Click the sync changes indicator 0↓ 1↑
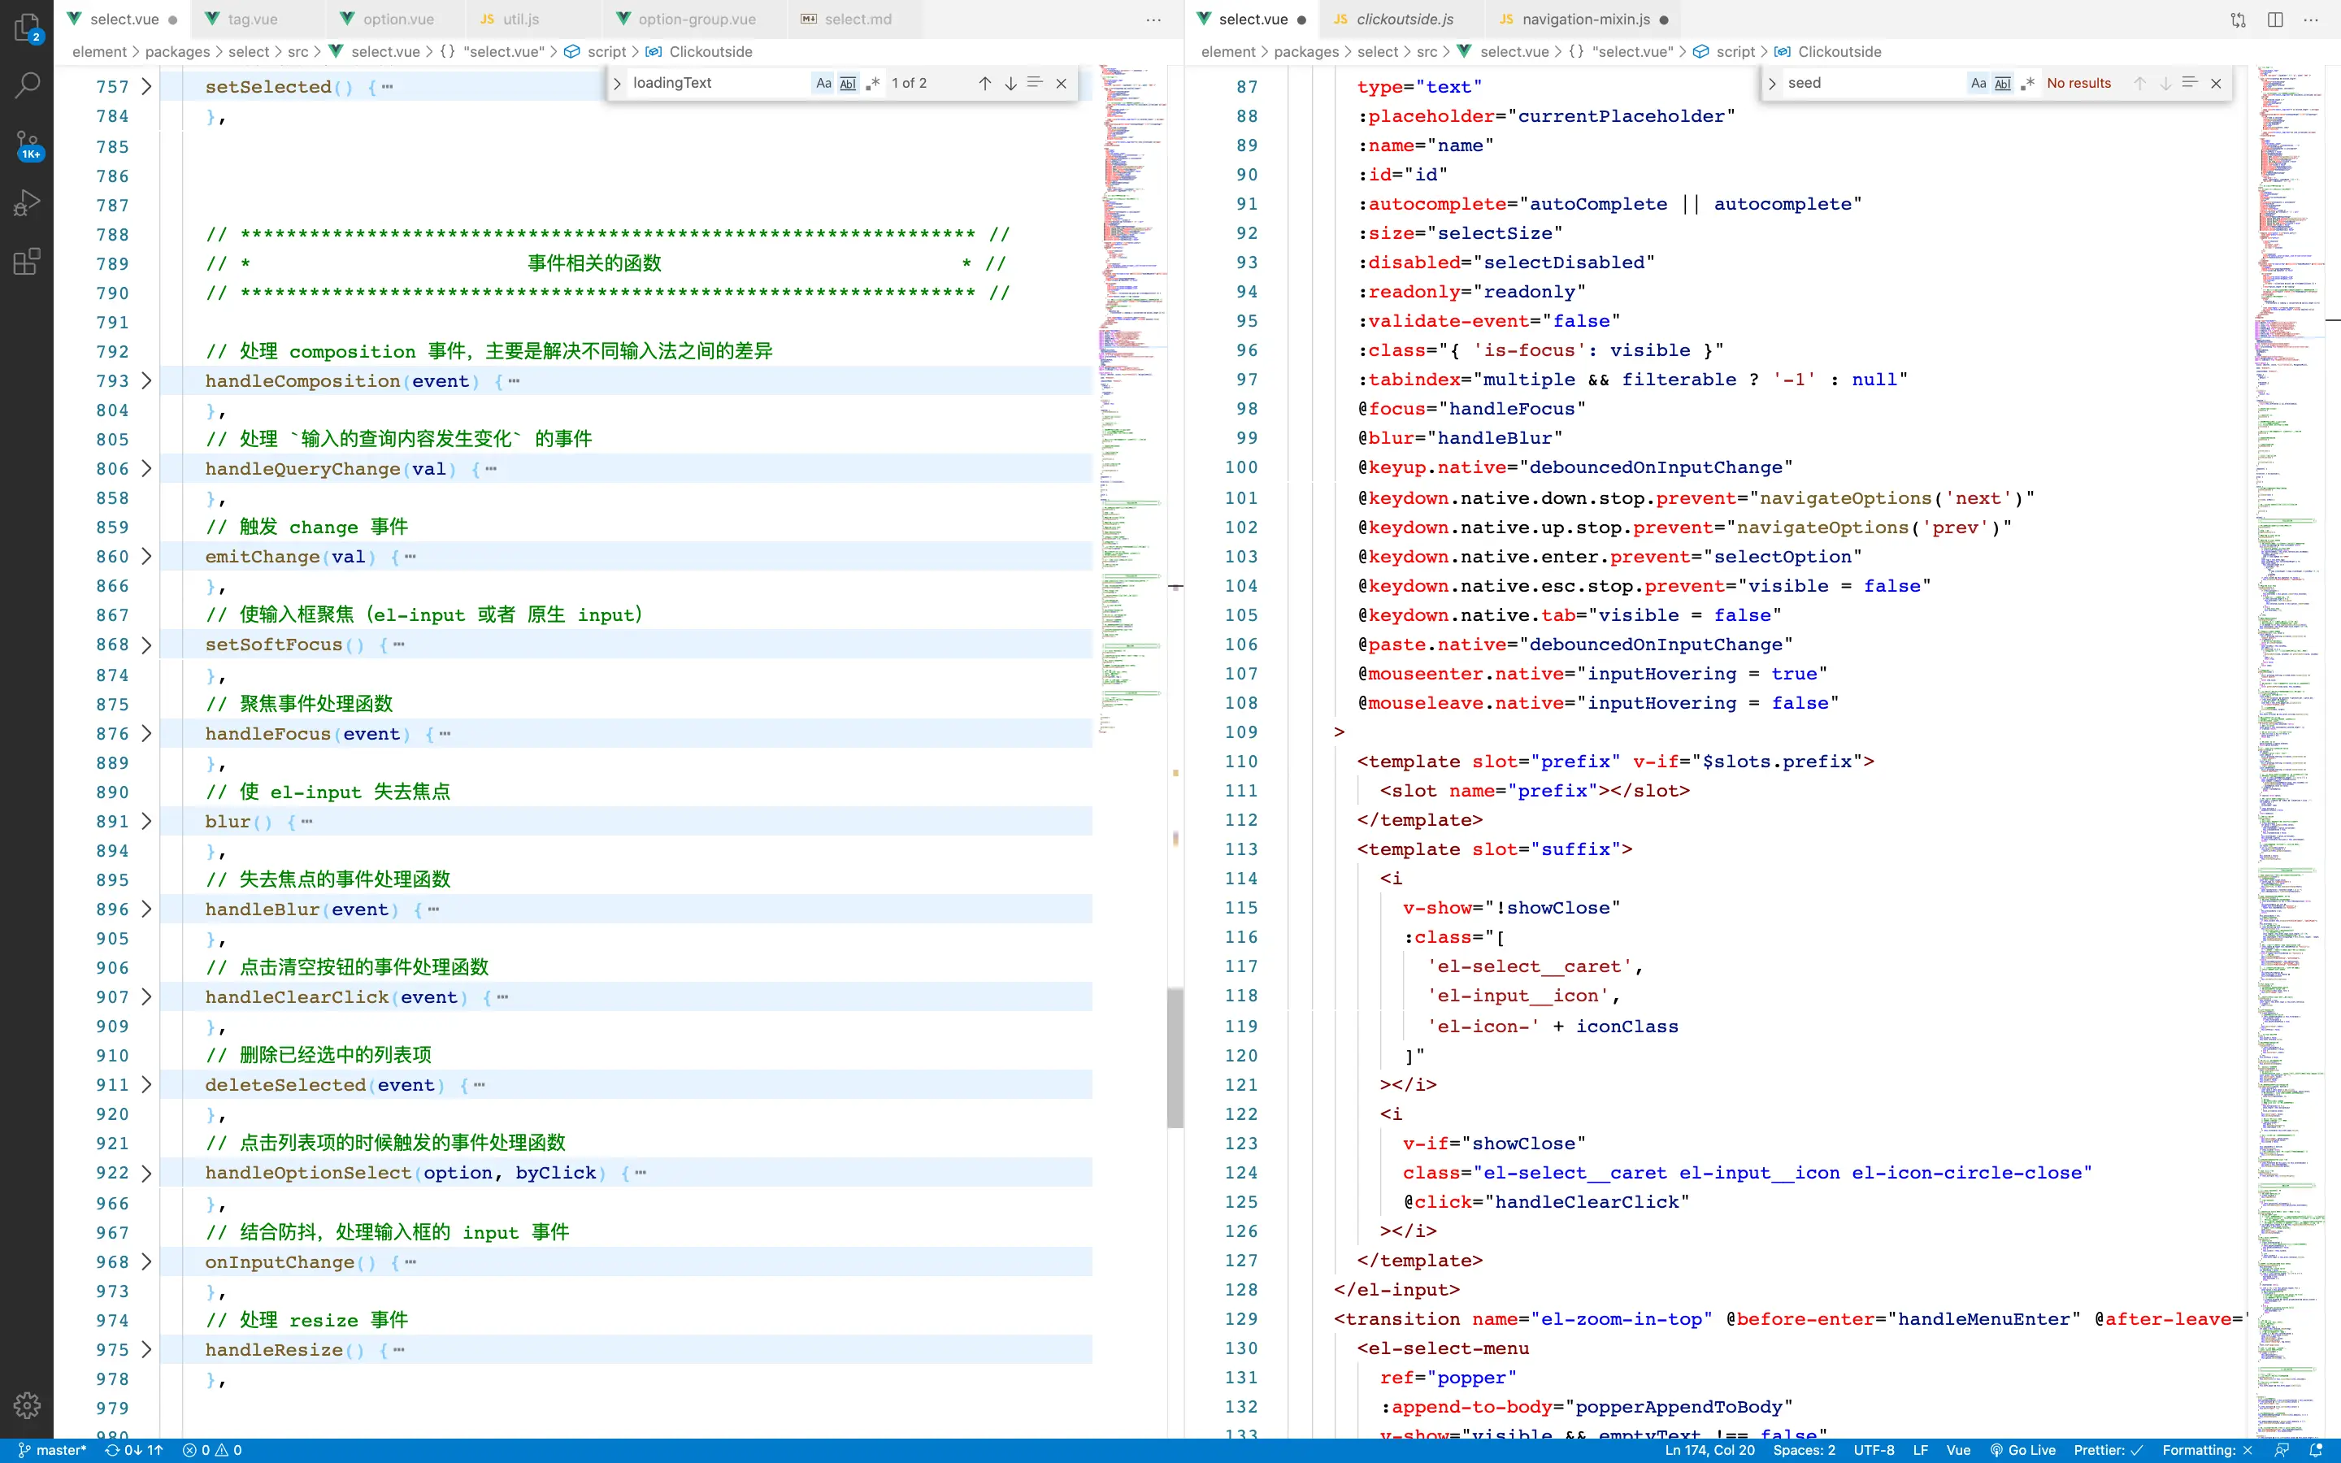This screenshot has width=2341, height=1463. [x=134, y=1451]
